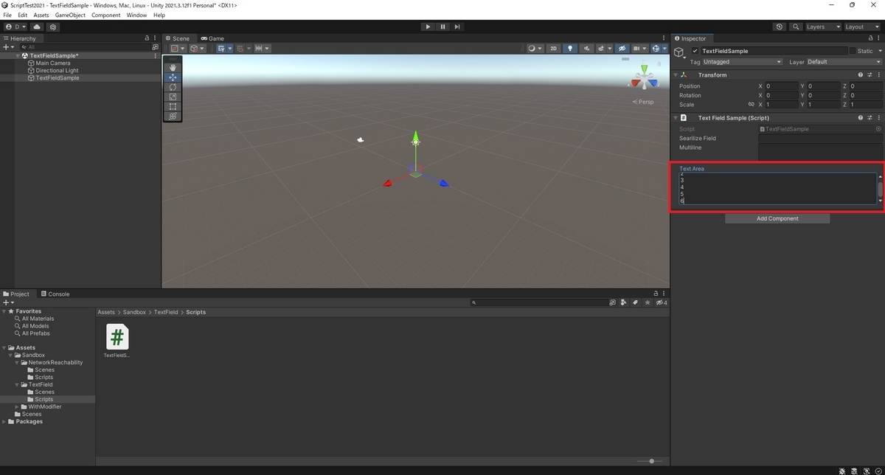Open the GameObject menu

pos(69,15)
